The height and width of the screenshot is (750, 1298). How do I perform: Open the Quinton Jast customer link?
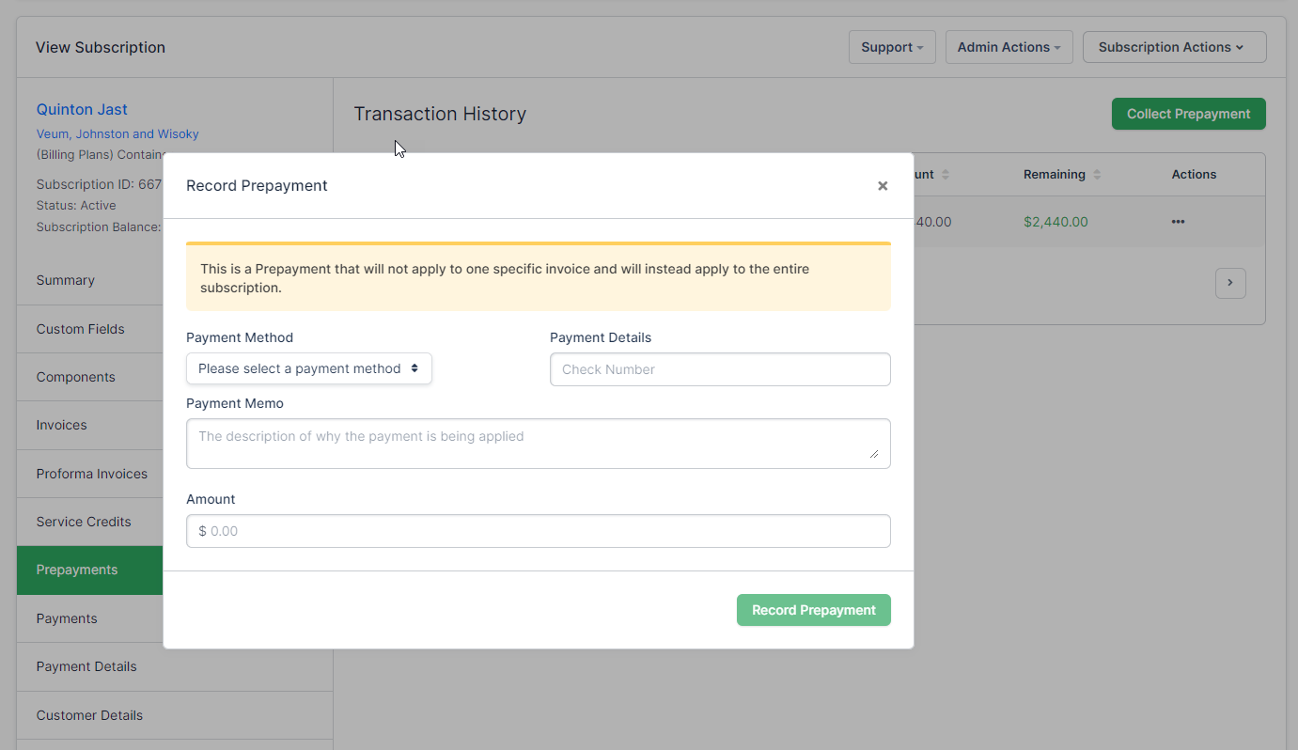tap(82, 109)
